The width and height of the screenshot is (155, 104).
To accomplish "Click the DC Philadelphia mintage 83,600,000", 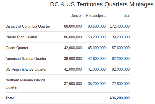I will coord(97,26).
